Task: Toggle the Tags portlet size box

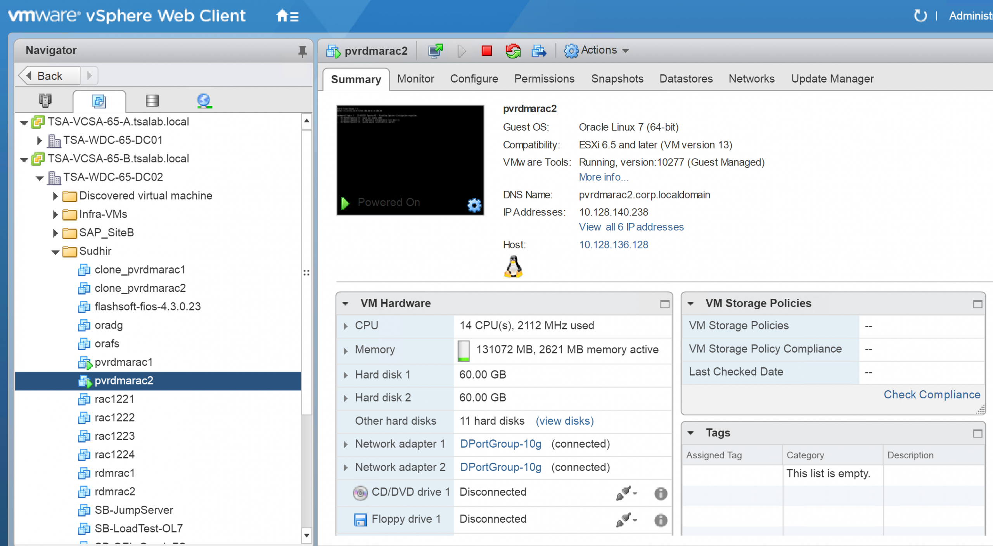Action: click(977, 434)
